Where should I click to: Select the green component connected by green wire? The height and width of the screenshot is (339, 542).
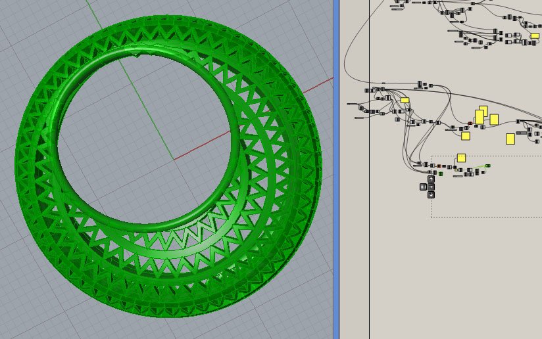487,166
